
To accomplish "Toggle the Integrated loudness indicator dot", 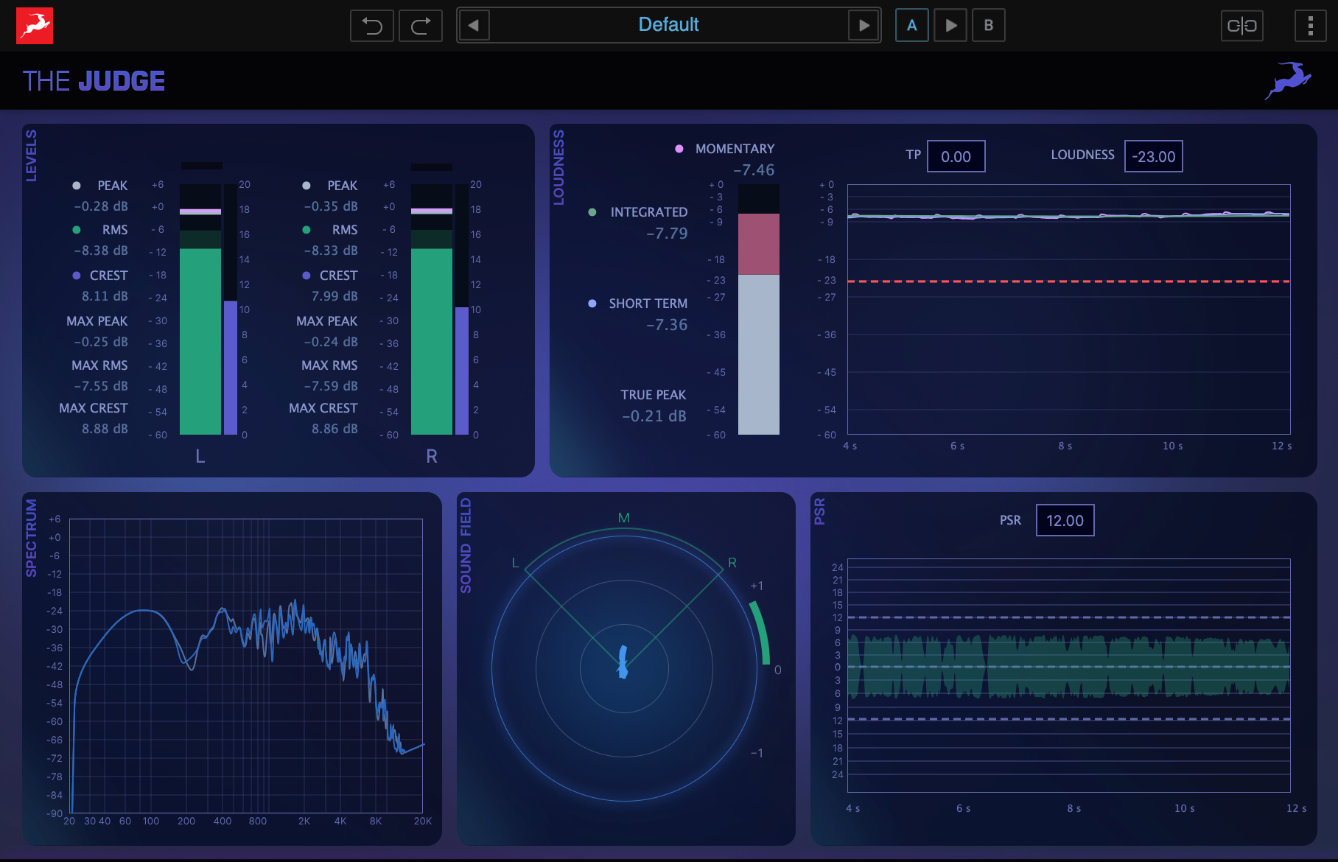I will point(592,212).
